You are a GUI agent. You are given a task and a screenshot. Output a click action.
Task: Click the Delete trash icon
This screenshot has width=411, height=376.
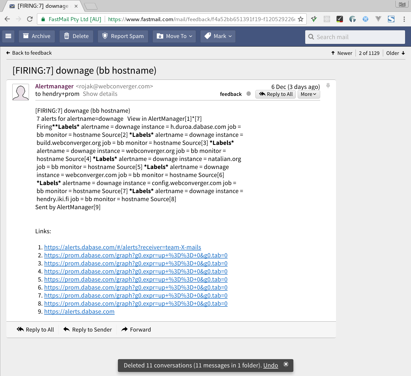coord(67,36)
